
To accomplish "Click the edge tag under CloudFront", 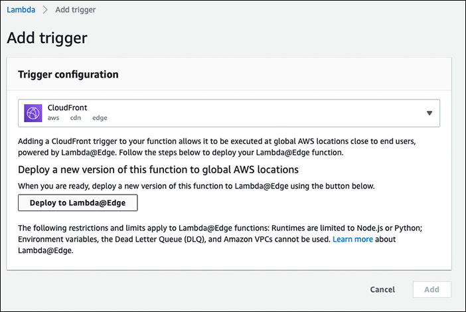I will (x=100, y=118).
